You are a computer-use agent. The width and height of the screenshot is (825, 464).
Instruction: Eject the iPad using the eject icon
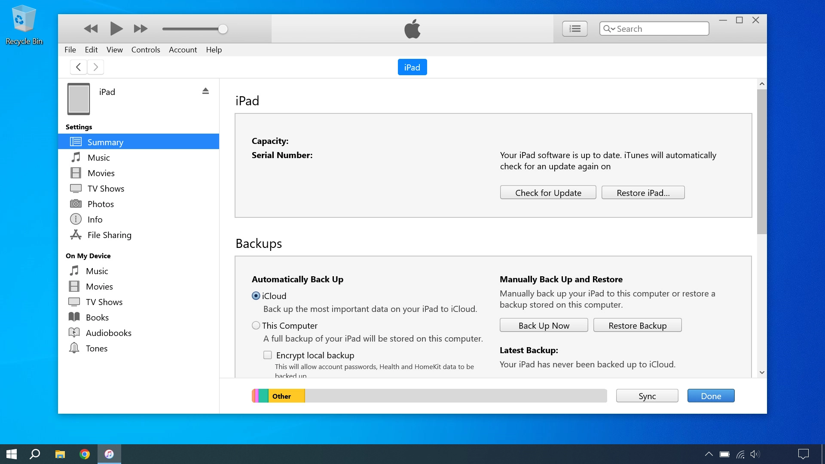pos(205,91)
